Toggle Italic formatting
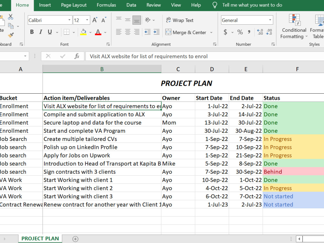The height and width of the screenshot is (243, 324). click(x=41, y=32)
